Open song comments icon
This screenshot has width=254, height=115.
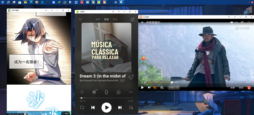(x=119, y=92)
